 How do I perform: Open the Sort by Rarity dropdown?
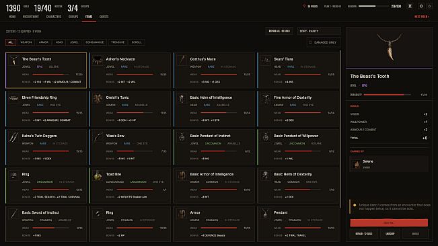(319, 31)
